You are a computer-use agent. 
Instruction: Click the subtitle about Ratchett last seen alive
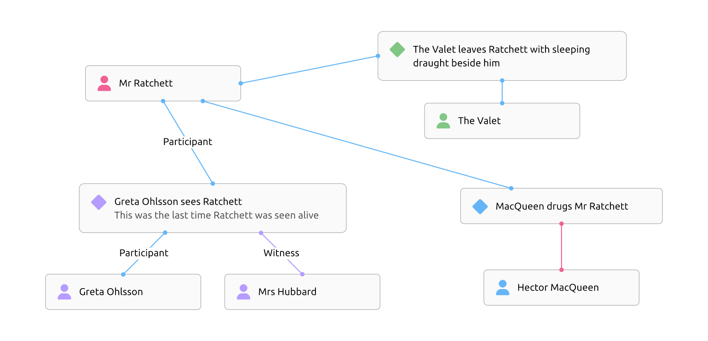[216, 215]
